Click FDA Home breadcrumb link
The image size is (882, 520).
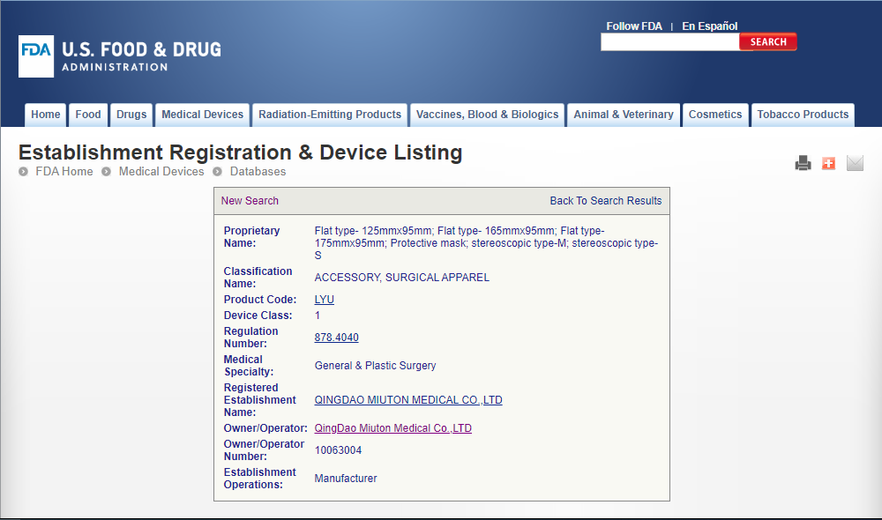(64, 172)
